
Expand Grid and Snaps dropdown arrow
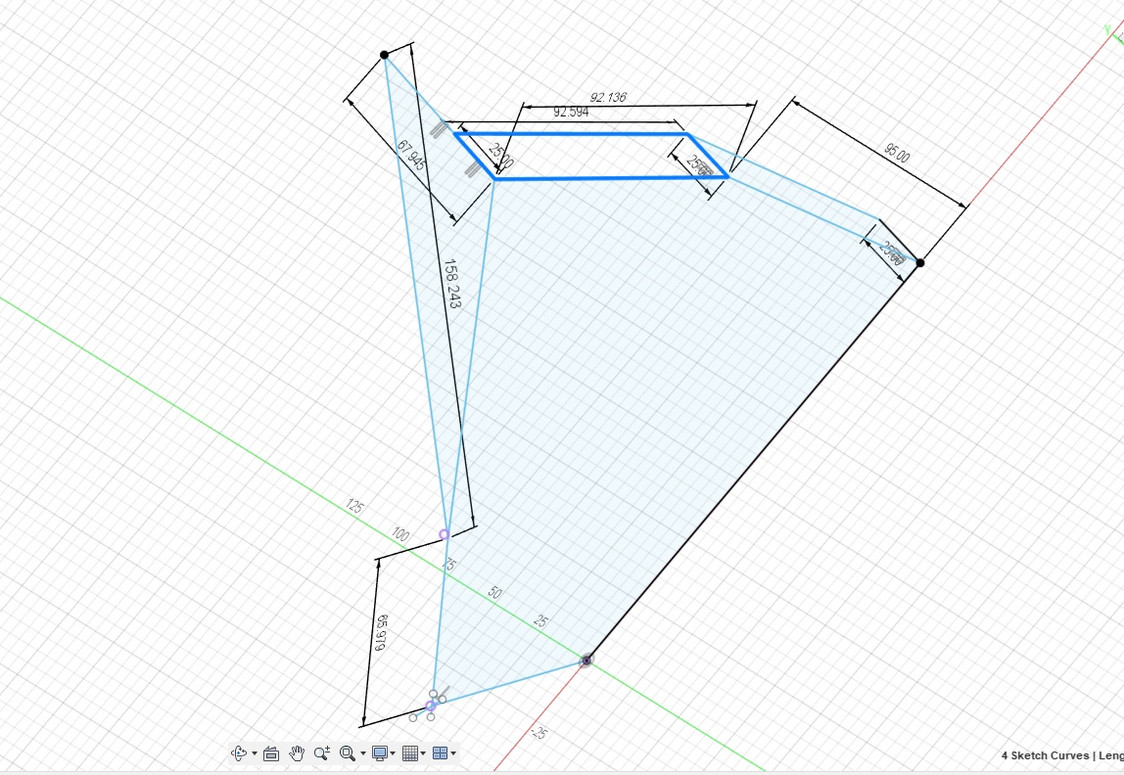(423, 752)
